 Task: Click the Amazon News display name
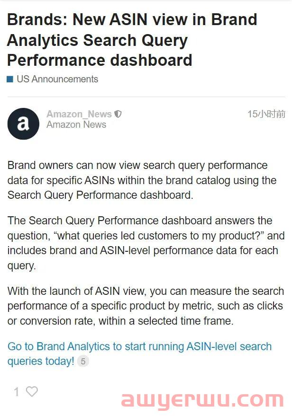click(76, 124)
